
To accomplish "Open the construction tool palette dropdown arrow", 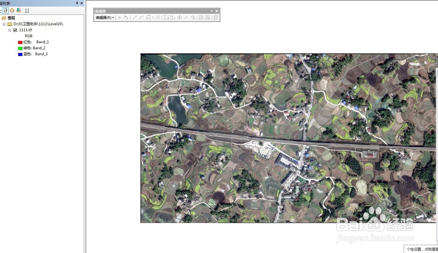I will (x=152, y=18).
